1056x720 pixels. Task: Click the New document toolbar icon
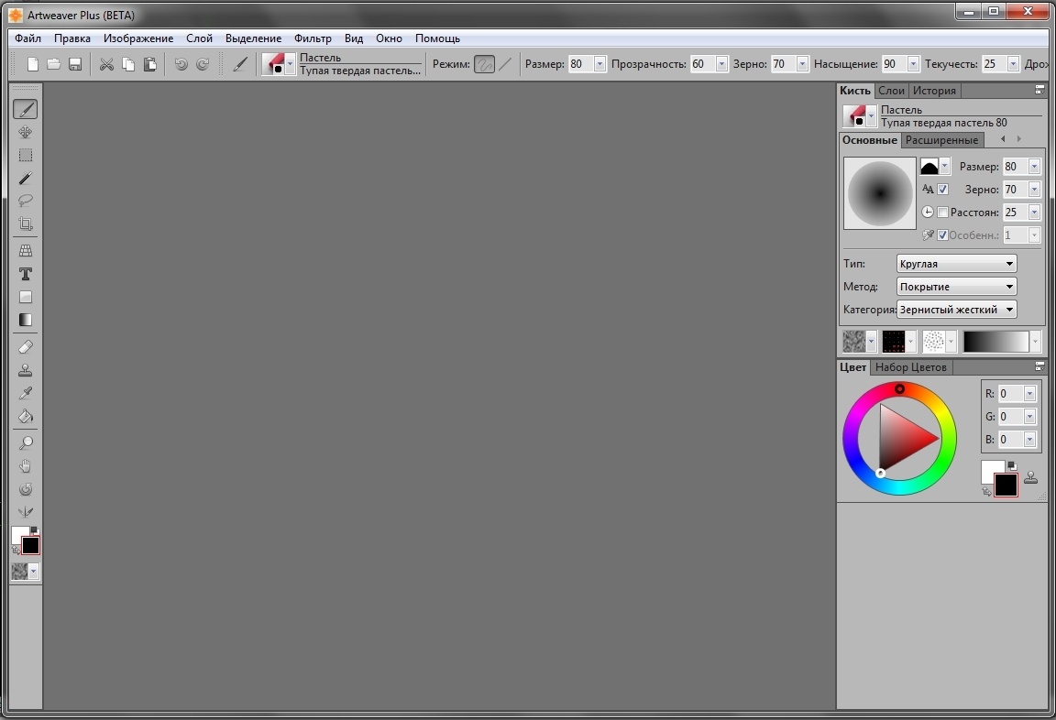tap(32, 64)
